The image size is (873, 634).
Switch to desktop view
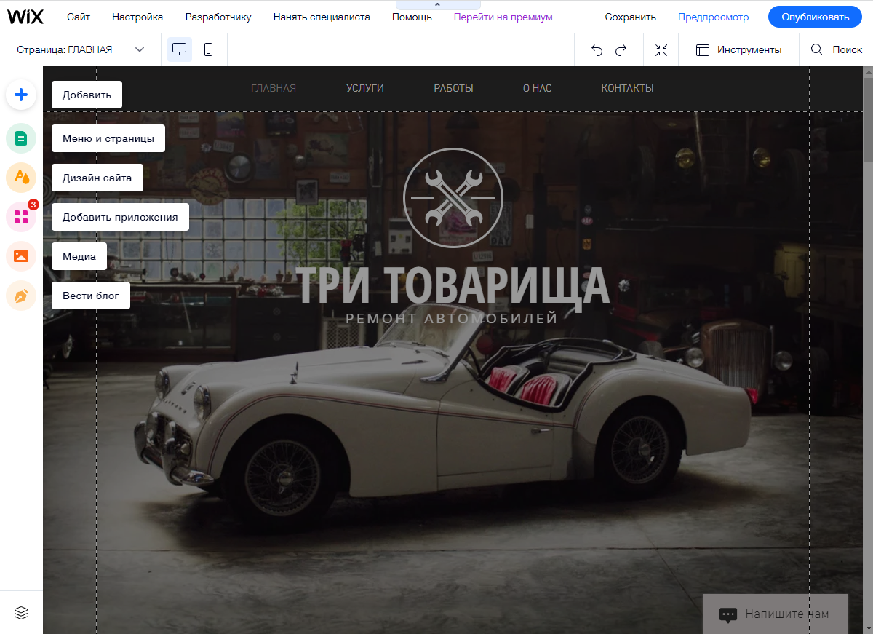pos(179,49)
